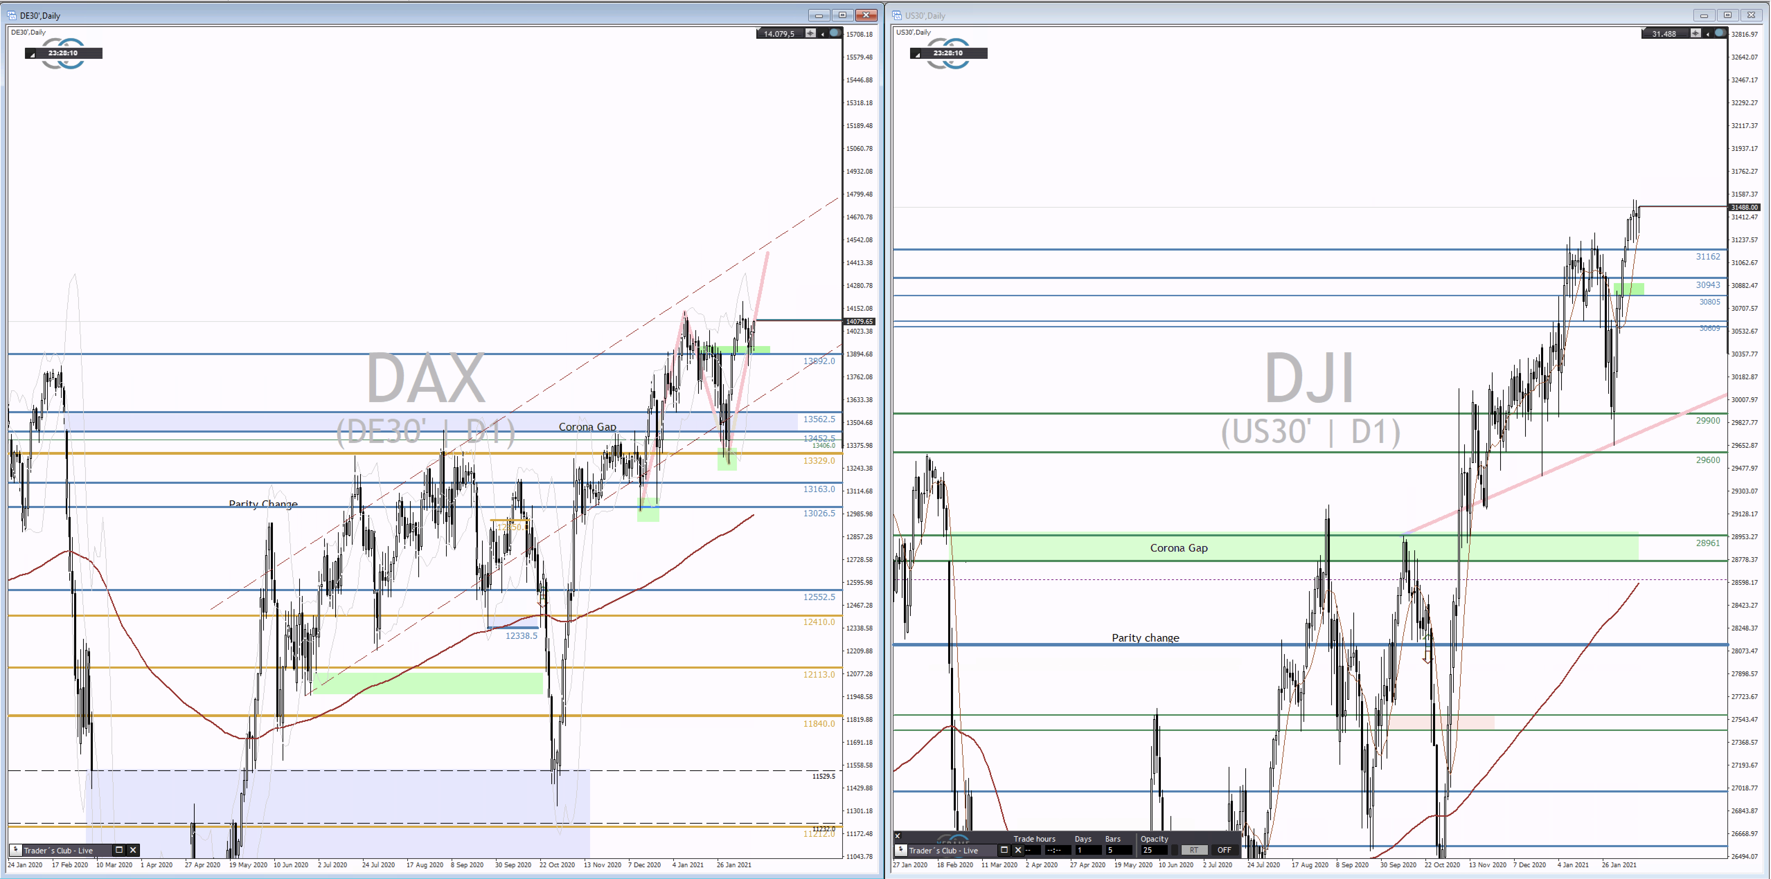1771x879 pixels.
Task: Click 28961 level label in US30 chart
Action: pos(1708,543)
